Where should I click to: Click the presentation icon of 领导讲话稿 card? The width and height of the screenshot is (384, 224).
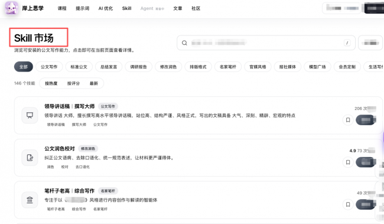(30, 115)
